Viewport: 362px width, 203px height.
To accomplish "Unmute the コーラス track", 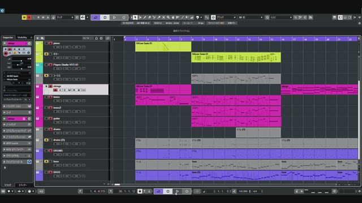I will (x=46, y=76).
